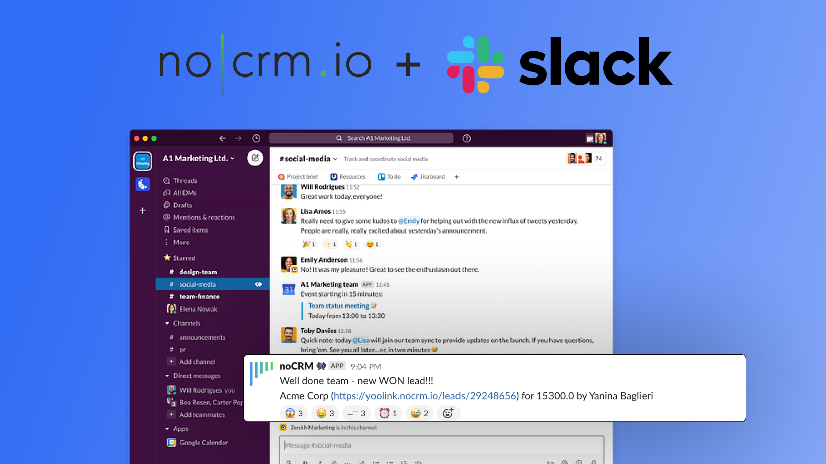Toggle the alarm clock emoji reaction
Screen dimensions: 826x464
click(x=388, y=413)
